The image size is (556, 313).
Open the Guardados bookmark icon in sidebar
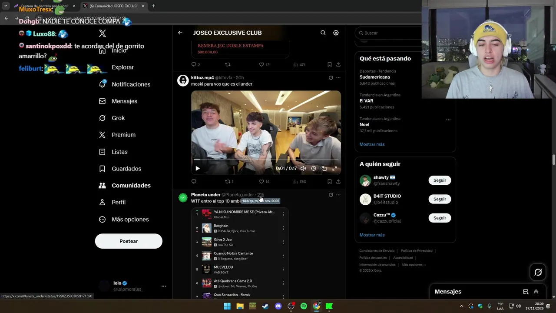(x=103, y=169)
